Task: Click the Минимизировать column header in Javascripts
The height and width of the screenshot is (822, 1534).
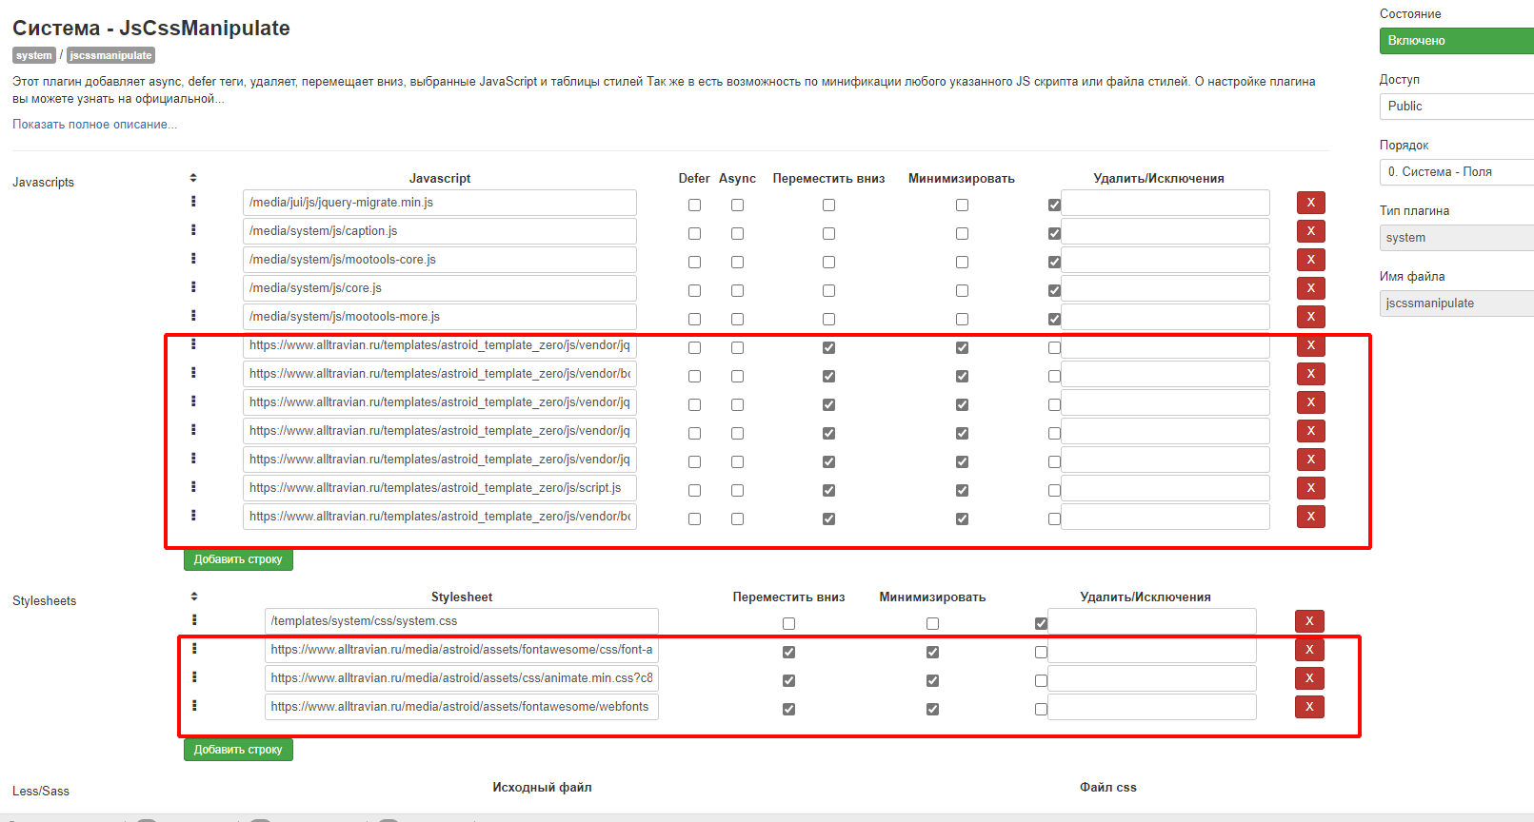Action: [962, 179]
